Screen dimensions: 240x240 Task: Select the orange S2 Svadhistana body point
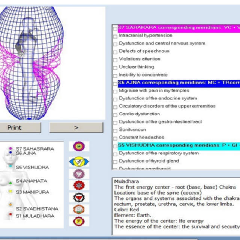pyautogui.click(x=10, y=204)
